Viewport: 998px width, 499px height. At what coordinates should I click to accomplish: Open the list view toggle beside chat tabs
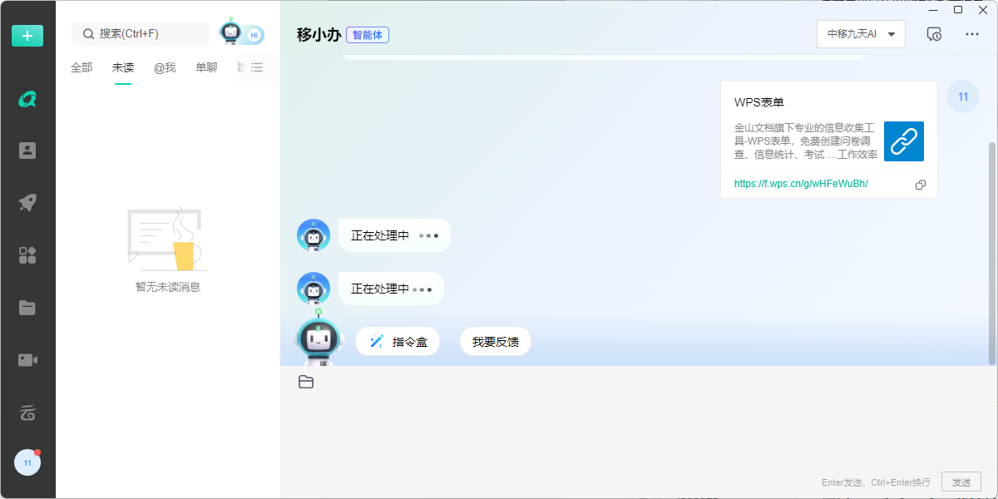(256, 68)
